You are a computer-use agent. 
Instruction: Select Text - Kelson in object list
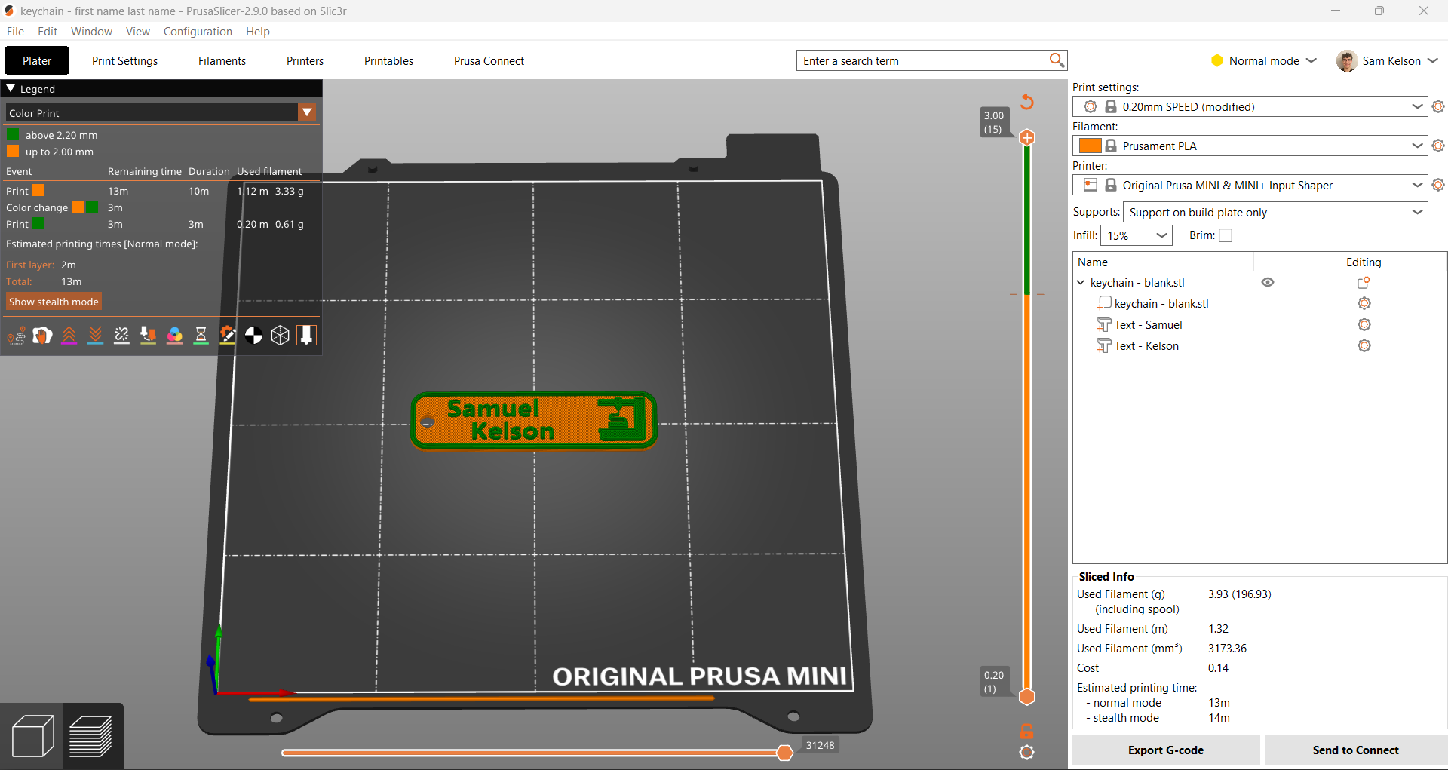[x=1146, y=346]
